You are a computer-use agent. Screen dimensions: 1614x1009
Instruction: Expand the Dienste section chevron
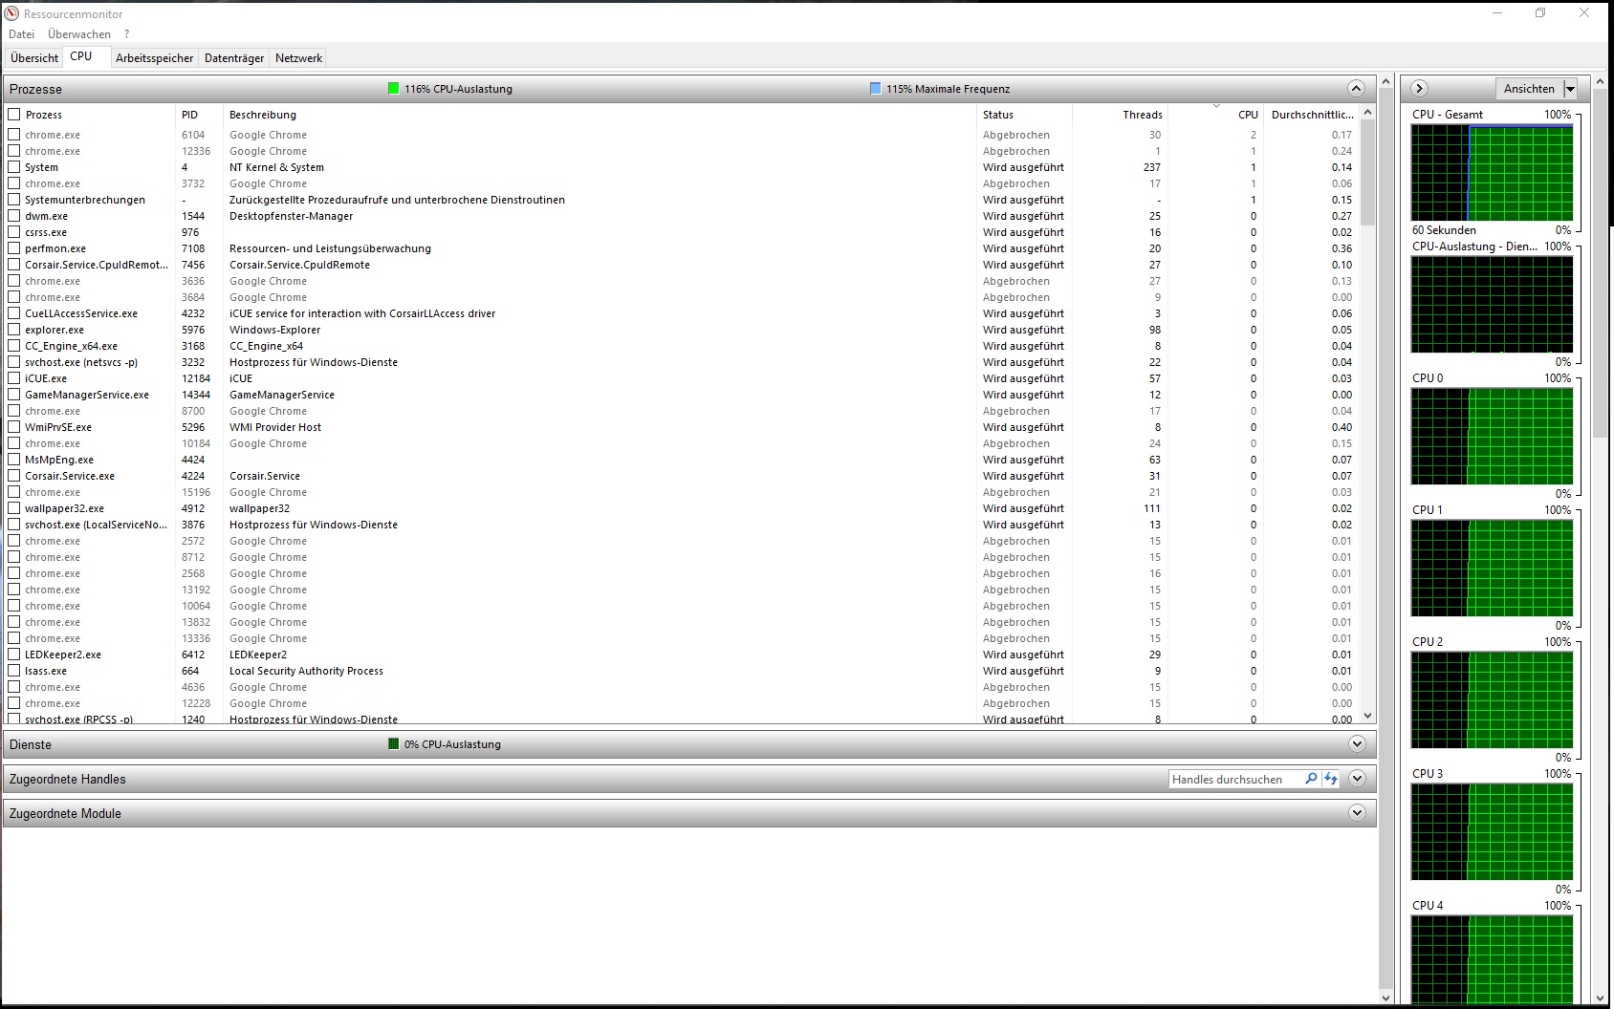pyautogui.click(x=1356, y=744)
